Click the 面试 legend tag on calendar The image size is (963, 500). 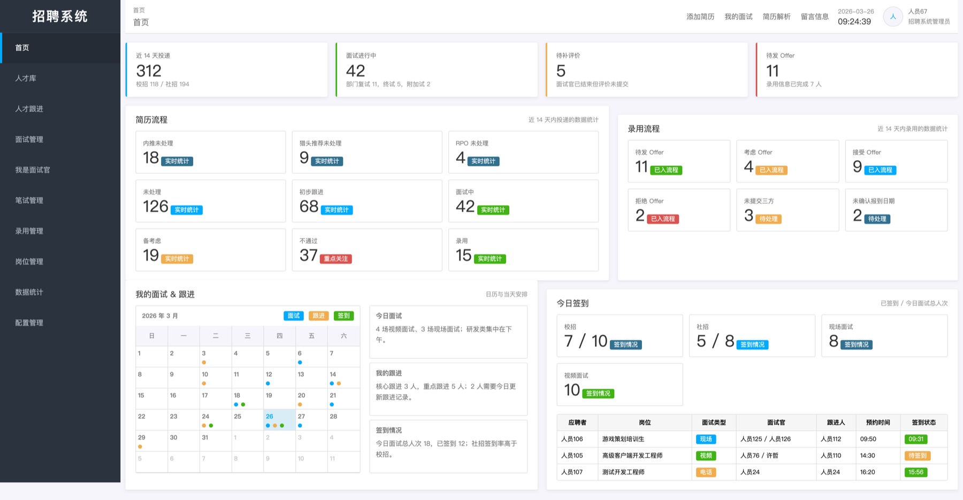(x=294, y=316)
